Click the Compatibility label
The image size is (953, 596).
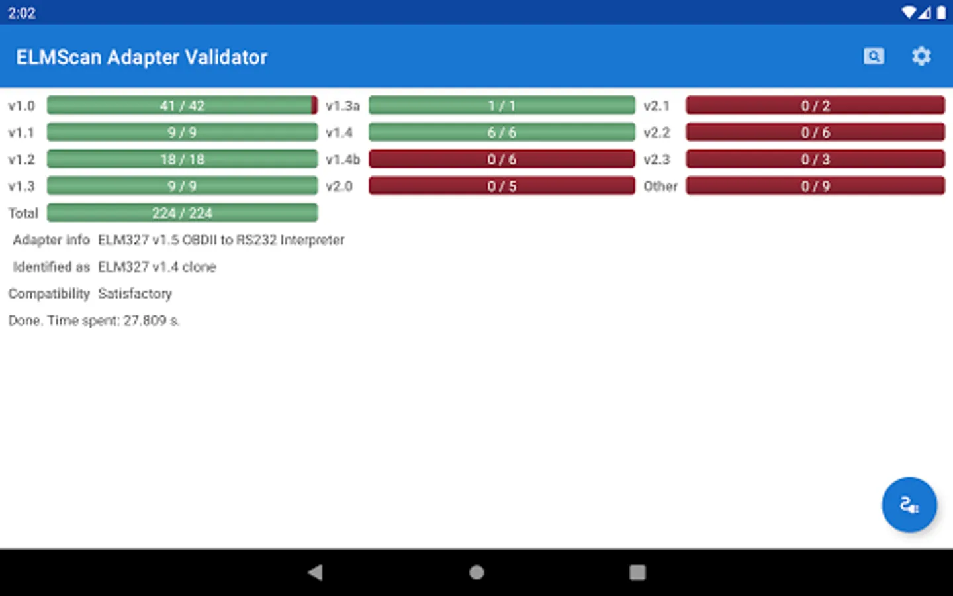click(x=49, y=293)
